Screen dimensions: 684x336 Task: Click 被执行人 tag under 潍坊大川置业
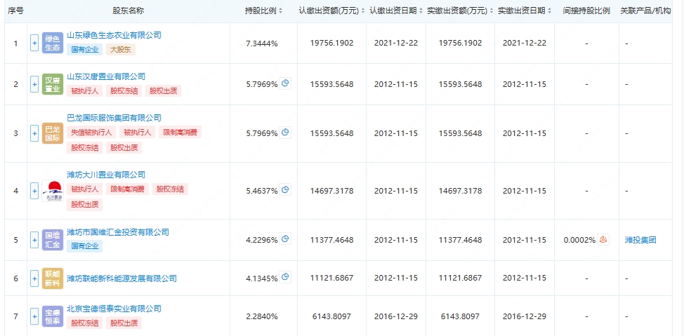[85, 189]
